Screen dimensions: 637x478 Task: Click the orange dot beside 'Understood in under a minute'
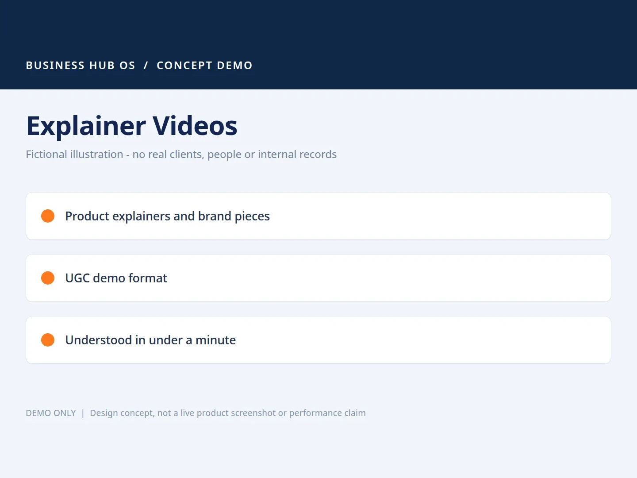click(x=48, y=340)
